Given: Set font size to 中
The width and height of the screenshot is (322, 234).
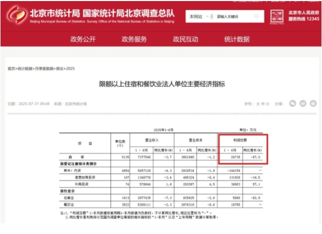Looking at the screenshot, I should pyautogui.click(x=263, y=104).
